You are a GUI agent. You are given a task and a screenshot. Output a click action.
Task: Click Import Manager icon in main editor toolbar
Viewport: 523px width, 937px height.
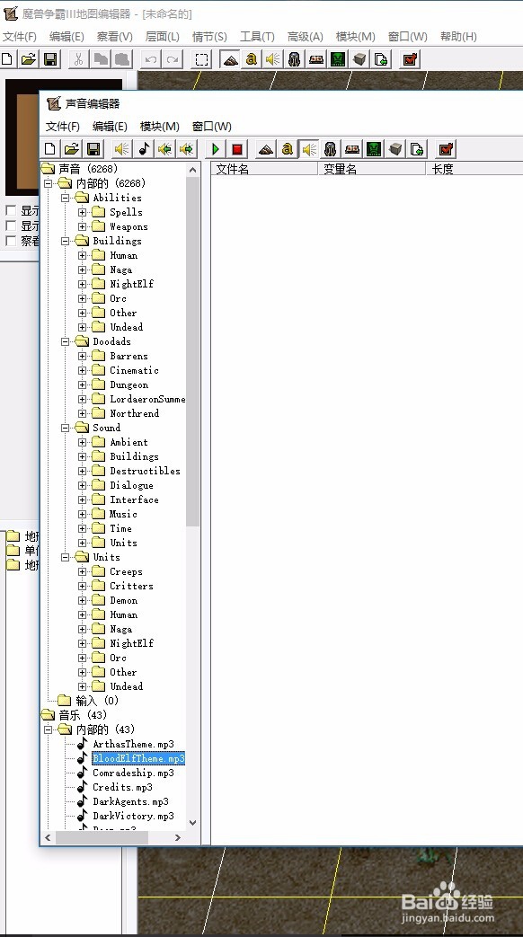point(381,59)
